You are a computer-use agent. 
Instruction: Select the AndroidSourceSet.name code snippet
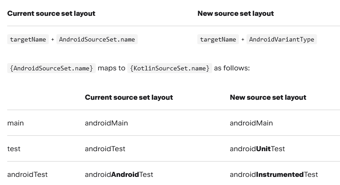pos(97,39)
